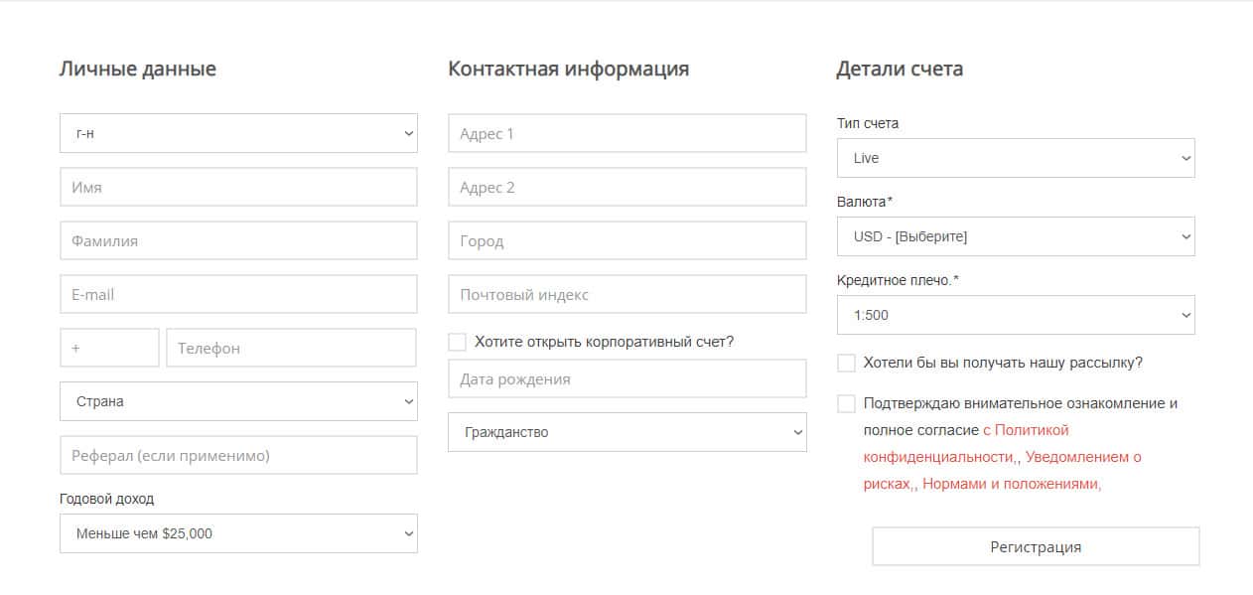Open the Годовой доход income dropdown
The width and height of the screenshot is (1253, 595).
(238, 533)
